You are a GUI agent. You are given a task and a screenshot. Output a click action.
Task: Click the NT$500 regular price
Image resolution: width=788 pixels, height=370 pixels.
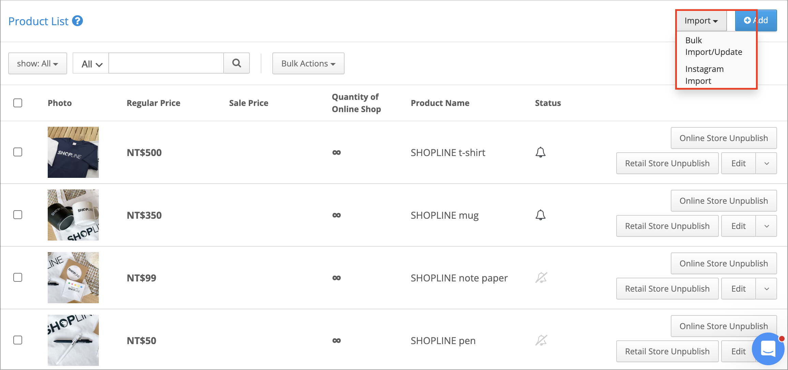click(x=144, y=153)
